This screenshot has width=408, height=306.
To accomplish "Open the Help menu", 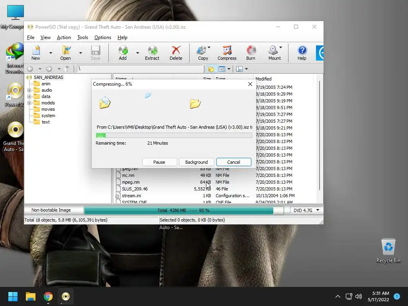I will (122, 37).
